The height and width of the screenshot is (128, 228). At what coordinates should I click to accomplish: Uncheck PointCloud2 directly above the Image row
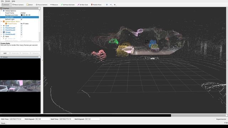(x=21, y=30)
